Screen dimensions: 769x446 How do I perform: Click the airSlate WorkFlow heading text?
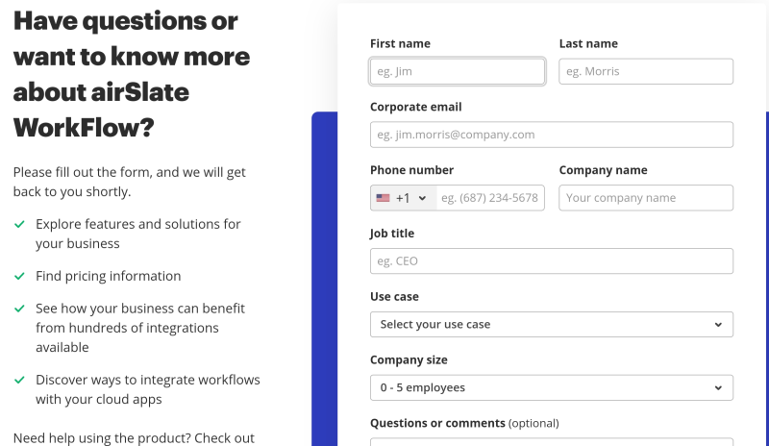132,74
